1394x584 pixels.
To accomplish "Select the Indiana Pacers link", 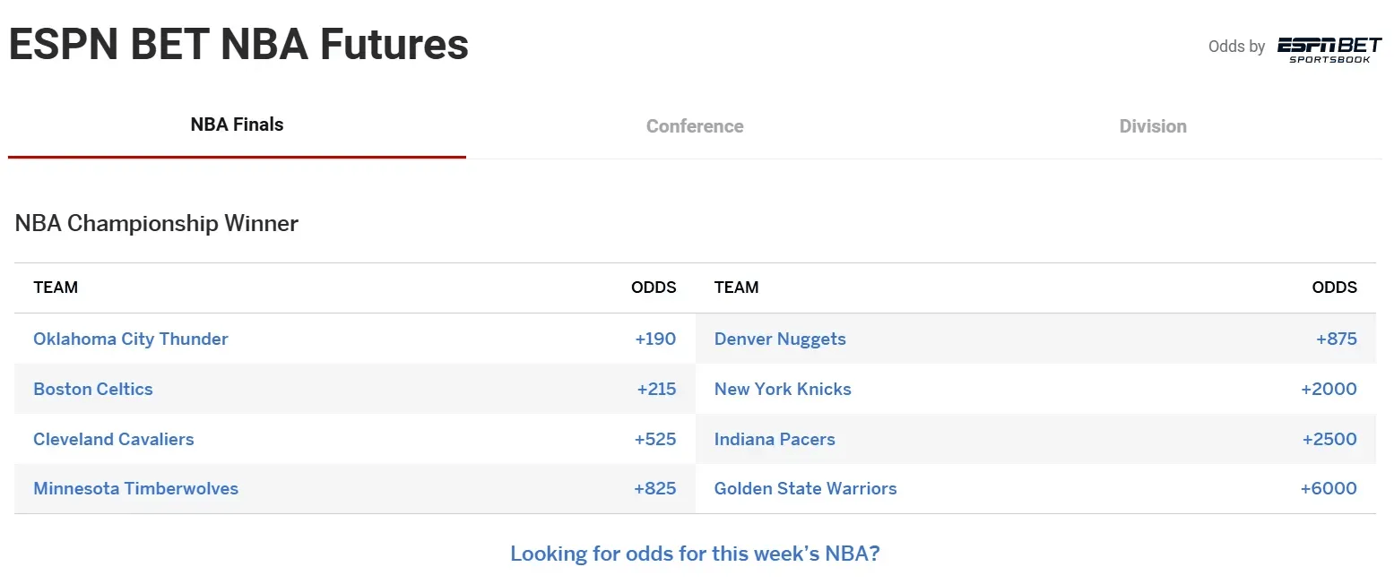I will tap(775, 439).
